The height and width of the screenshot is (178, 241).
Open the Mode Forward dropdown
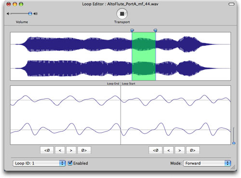coord(207,163)
